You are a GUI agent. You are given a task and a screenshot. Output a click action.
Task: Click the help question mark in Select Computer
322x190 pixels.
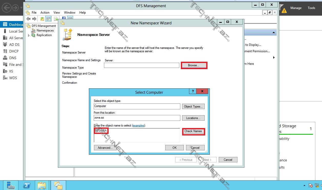coord(193,91)
